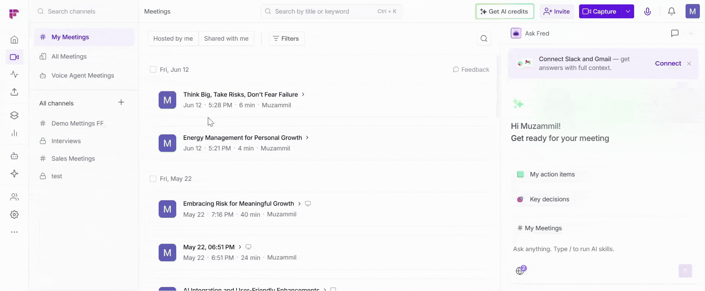Click M avatar of Think Big meeting
This screenshot has width=705, height=291.
click(167, 100)
